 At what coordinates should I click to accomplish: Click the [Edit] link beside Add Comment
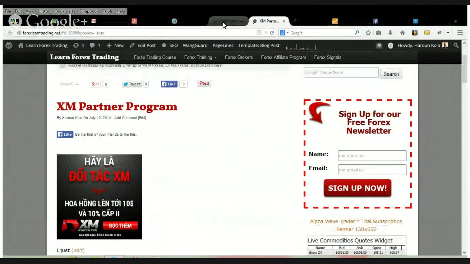pos(142,118)
